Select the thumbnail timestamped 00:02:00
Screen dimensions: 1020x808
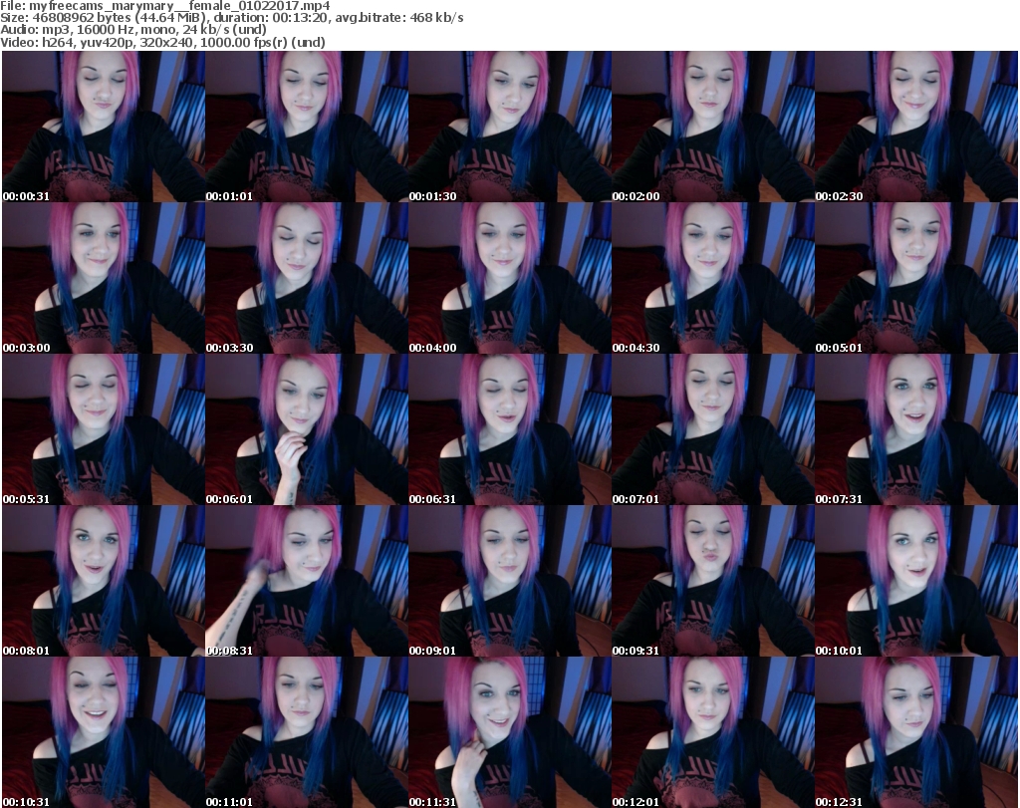(713, 127)
